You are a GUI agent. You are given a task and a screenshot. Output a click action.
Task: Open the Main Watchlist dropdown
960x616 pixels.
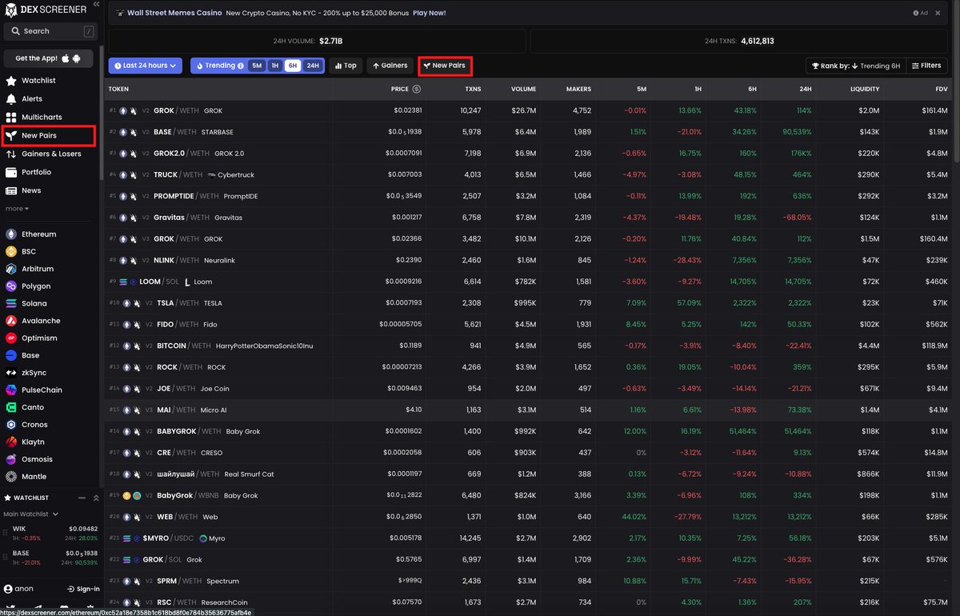(31, 514)
